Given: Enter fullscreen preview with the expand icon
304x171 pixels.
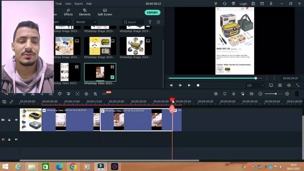Looking at the screenshot, I should click(298, 85).
